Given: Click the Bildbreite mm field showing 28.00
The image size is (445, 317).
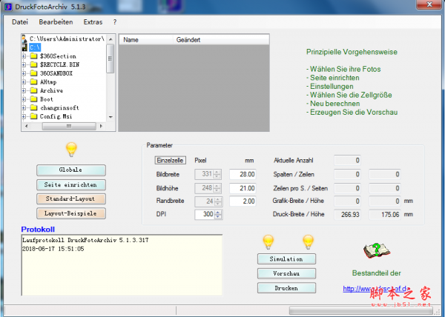Looking at the screenshot, I should tap(243, 174).
